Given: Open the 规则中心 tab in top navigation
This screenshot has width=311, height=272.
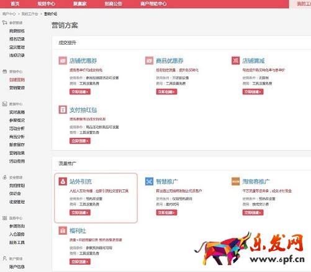Looking at the screenshot, I should [47, 4].
